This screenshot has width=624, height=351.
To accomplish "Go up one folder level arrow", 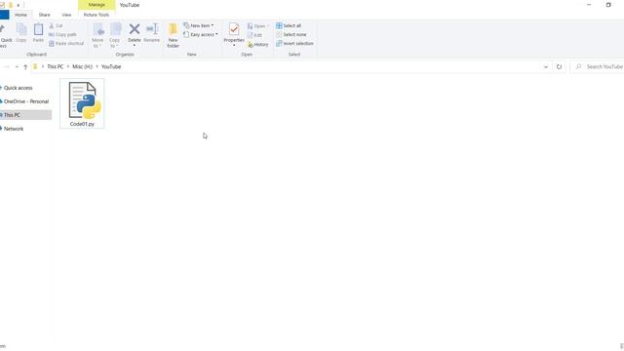I will click(x=25, y=67).
